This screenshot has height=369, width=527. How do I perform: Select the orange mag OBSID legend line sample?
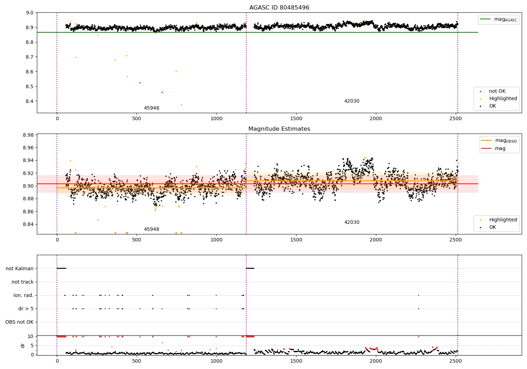click(x=487, y=141)
